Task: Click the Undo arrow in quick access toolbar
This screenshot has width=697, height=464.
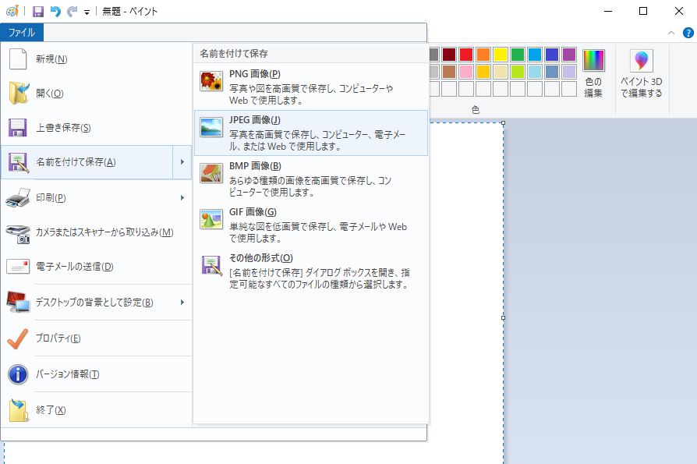Action: 55,12
